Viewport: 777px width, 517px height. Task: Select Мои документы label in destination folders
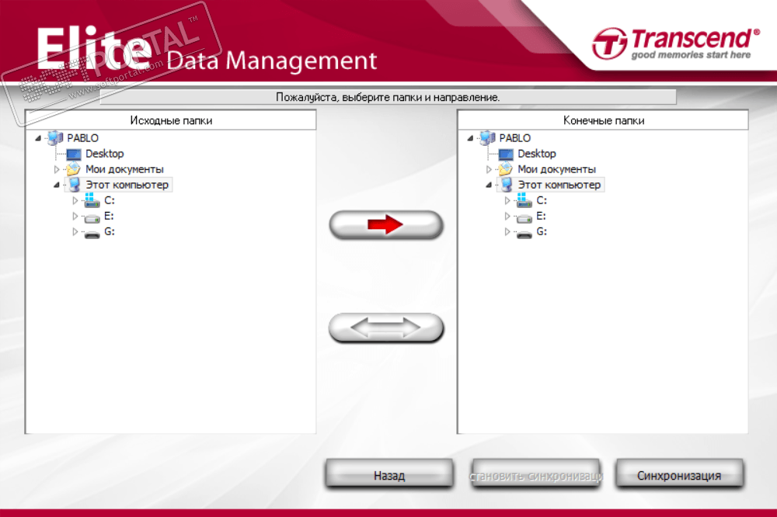click(556, 169)
